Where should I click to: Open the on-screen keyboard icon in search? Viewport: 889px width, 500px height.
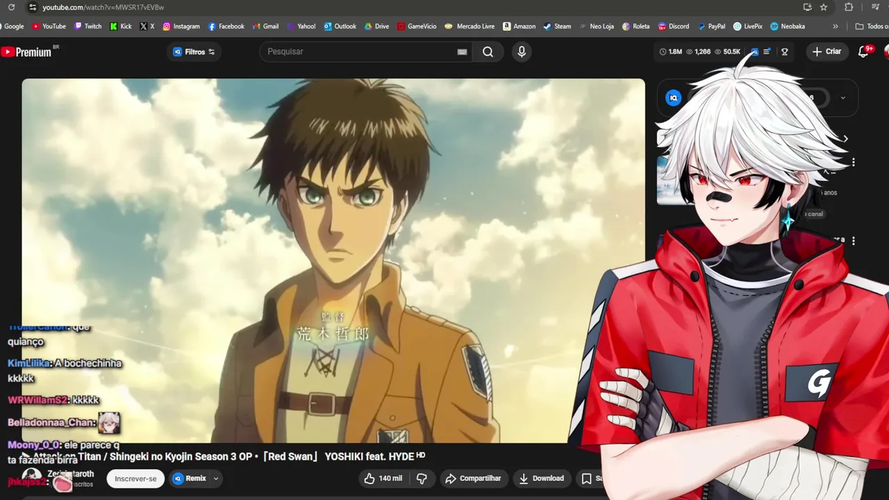(x=462, y=52)
